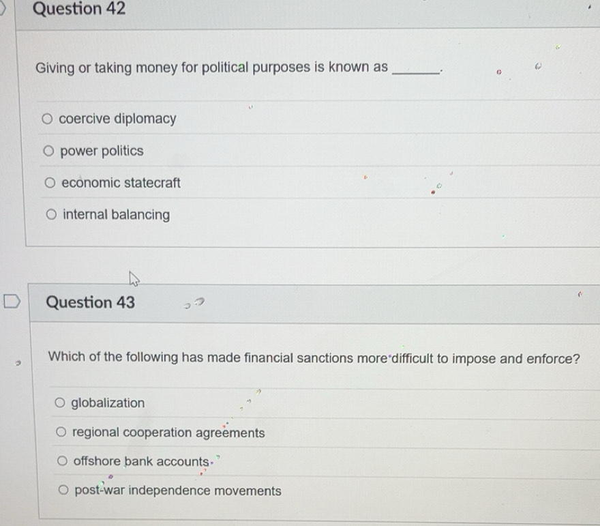Click the blank line in Question 42's prompt
This screenshot has width=600, height=526.
coord(416,69)
